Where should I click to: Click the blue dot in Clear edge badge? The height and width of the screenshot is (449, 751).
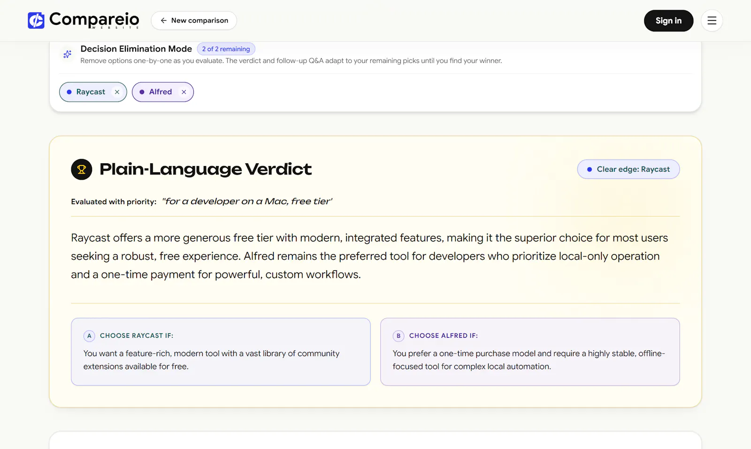click(590, 169)
